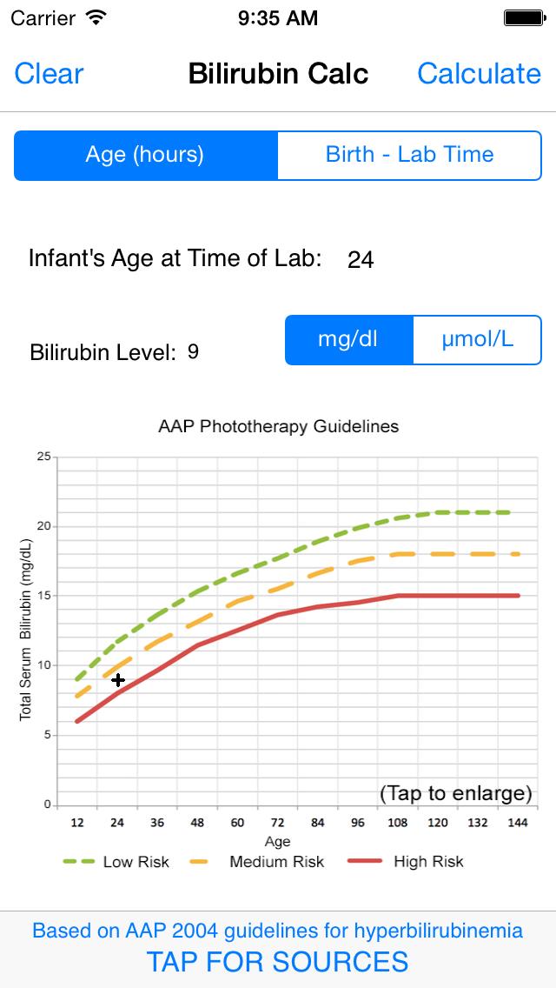
Task: Tap the Bilirubin Calc title
Action: point(278,74)
